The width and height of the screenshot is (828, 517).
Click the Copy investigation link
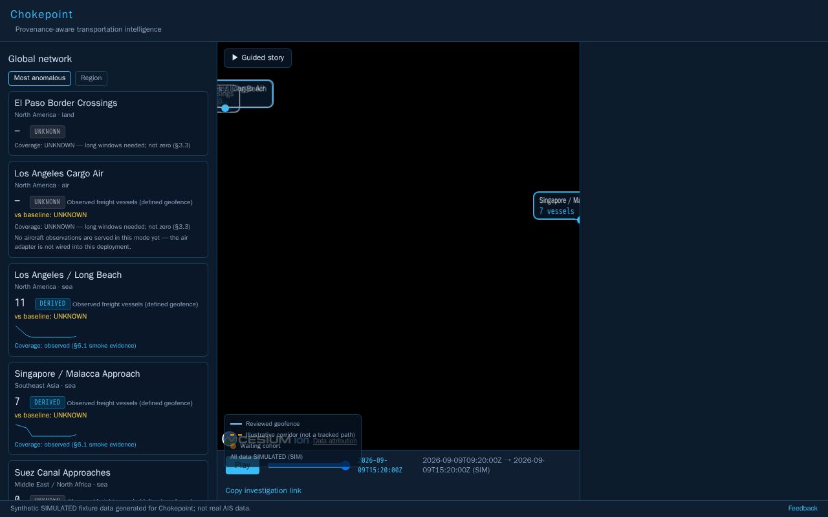coord(263,491)
